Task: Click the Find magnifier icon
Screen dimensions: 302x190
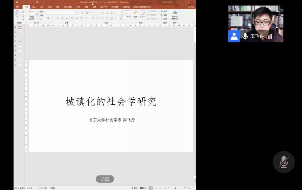Action: pyautogui.click(x=162, y=11)
